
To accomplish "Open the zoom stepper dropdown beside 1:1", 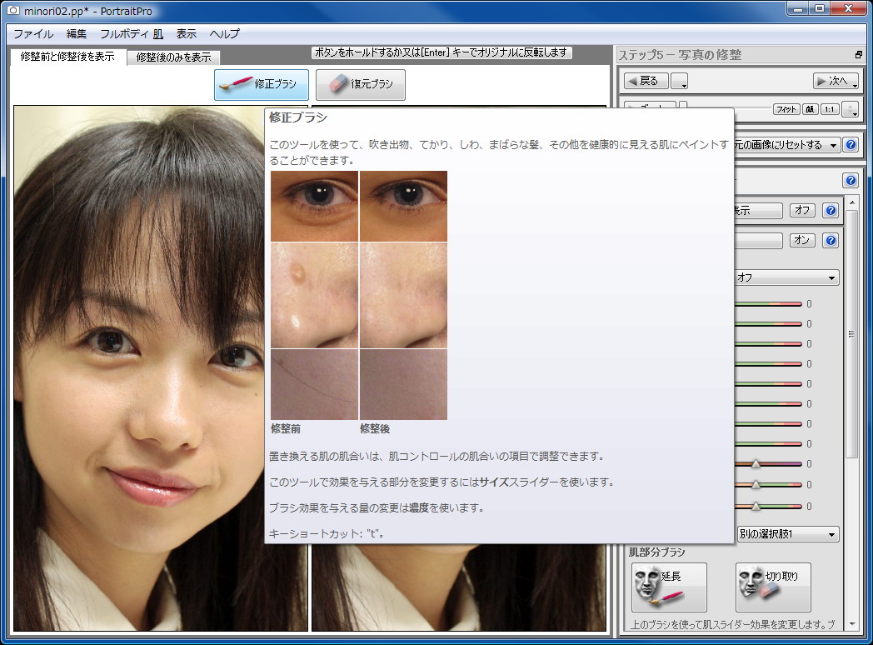I will [851, 109].
